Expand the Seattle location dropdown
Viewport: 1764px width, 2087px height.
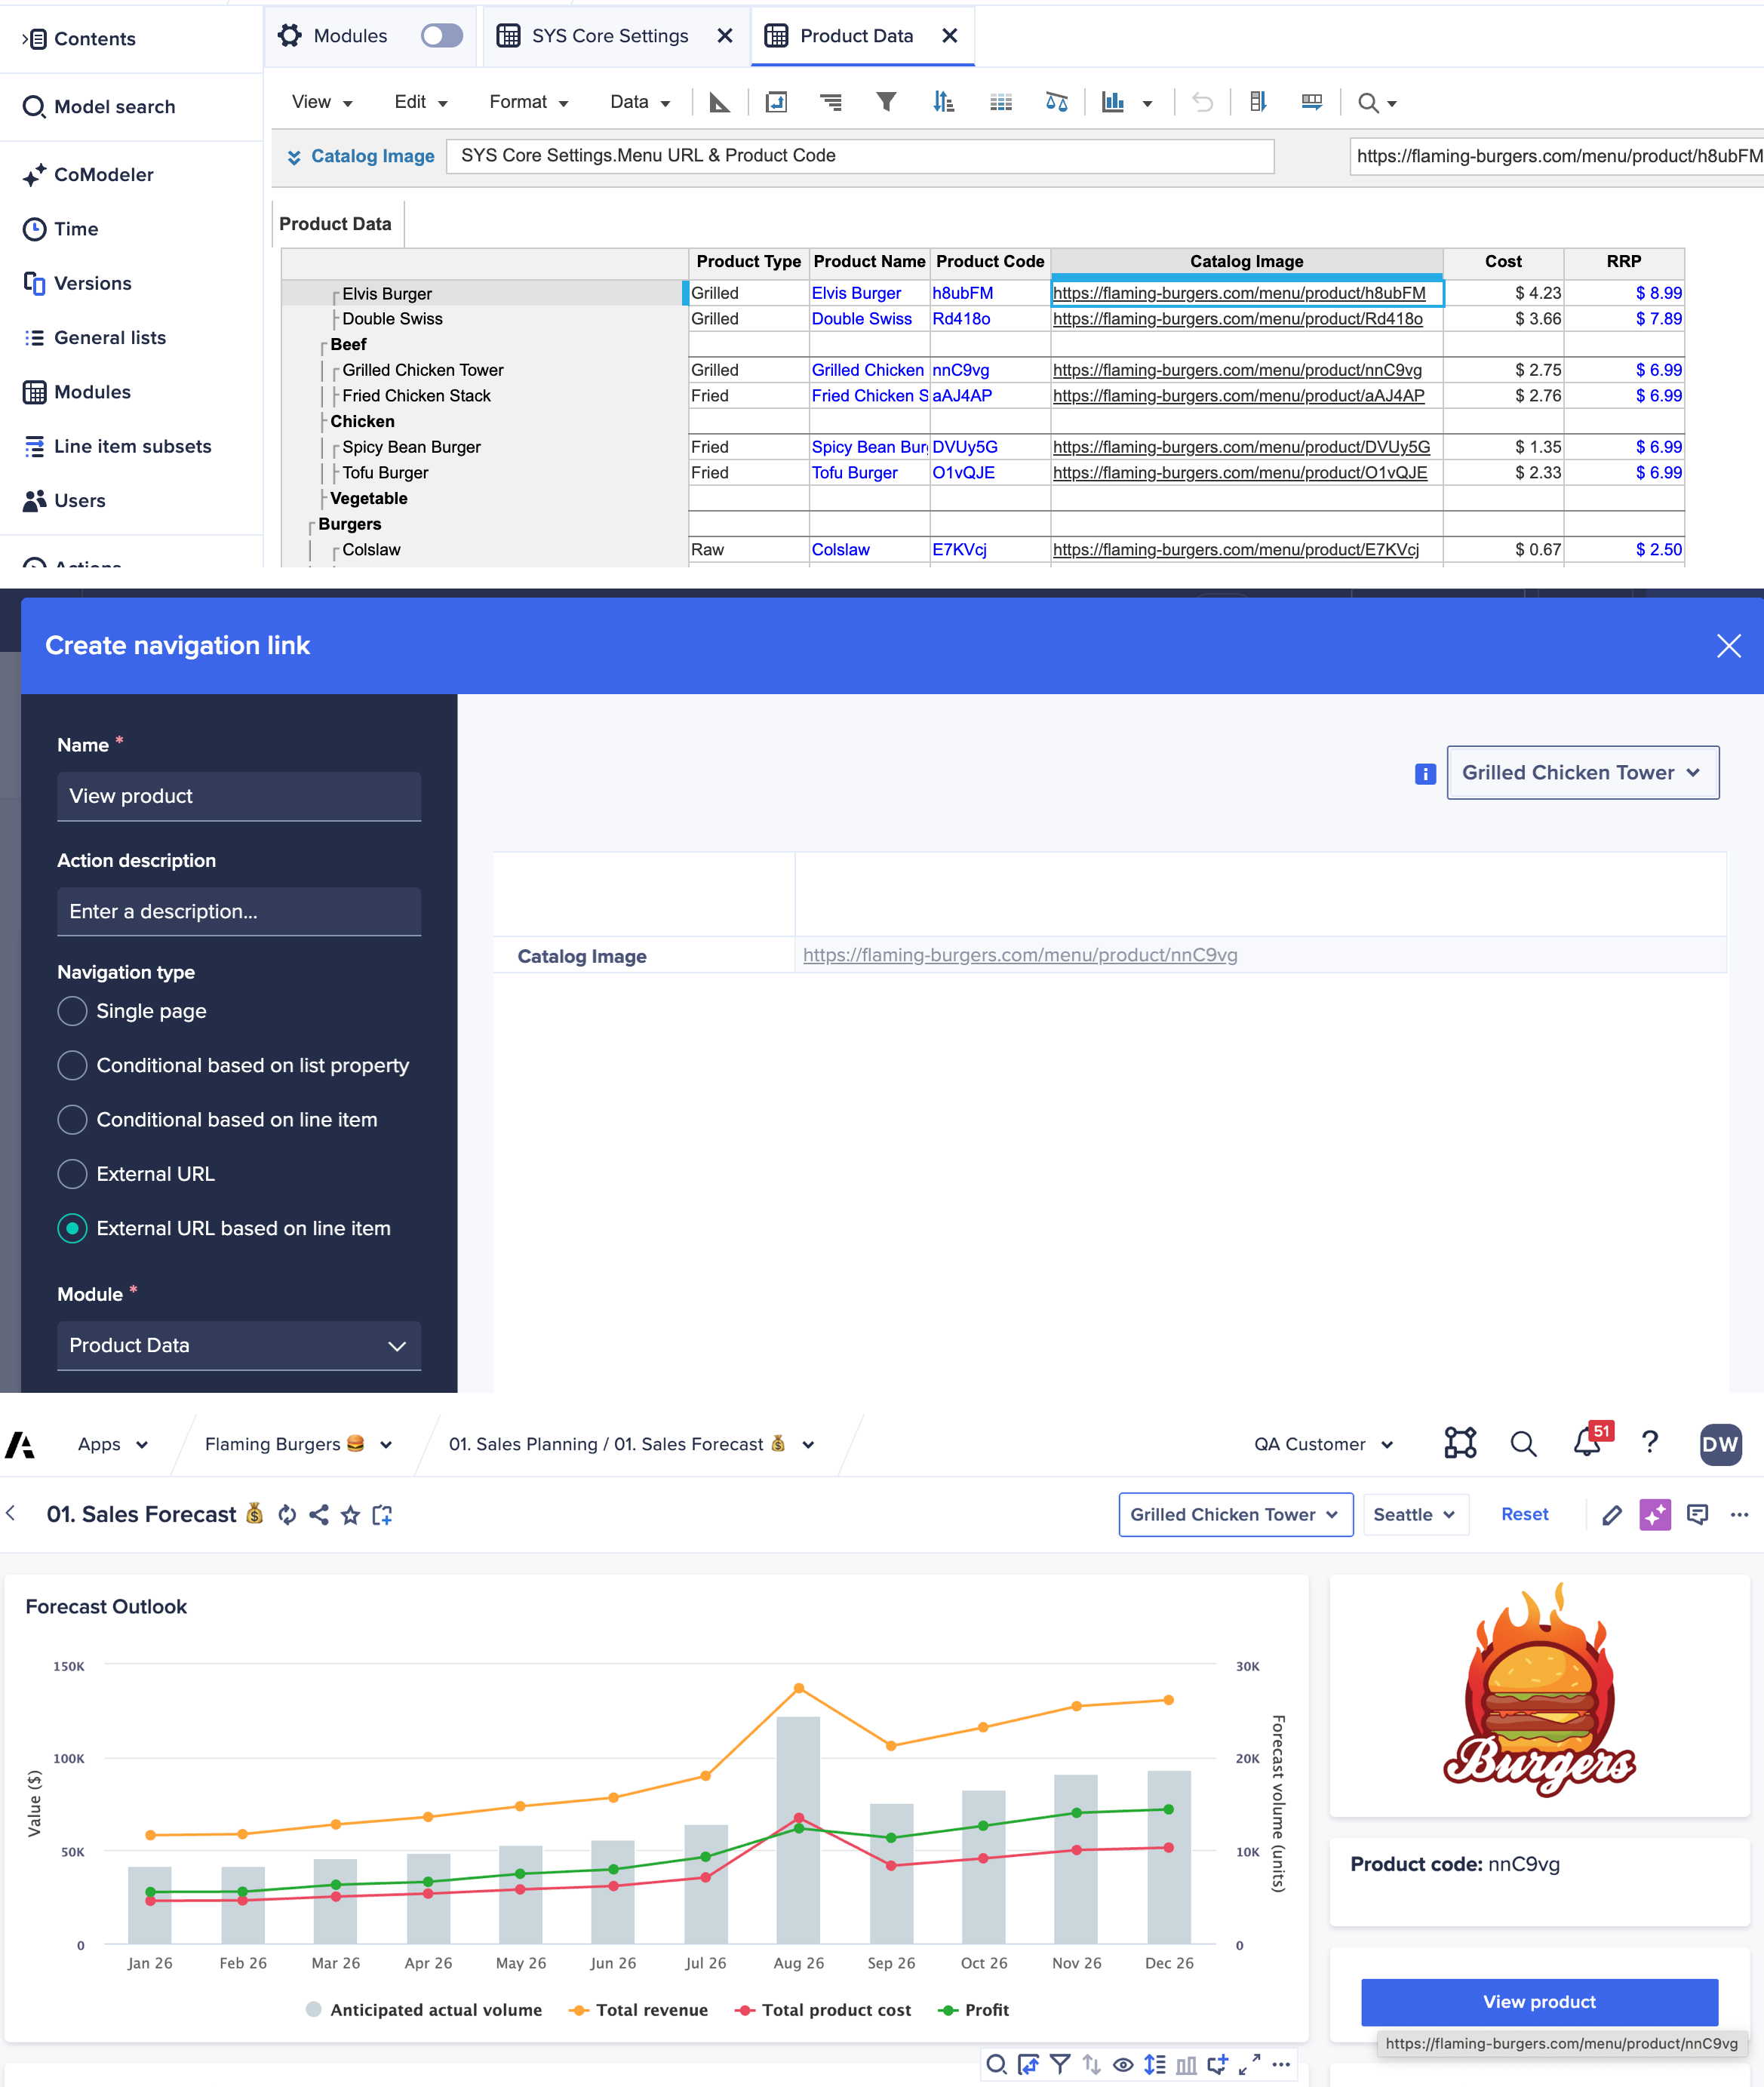(x=1413, y=1514)
